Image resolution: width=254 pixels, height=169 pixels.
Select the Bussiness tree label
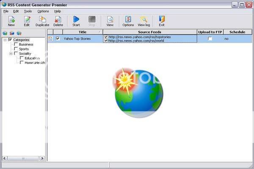point(26,44)
